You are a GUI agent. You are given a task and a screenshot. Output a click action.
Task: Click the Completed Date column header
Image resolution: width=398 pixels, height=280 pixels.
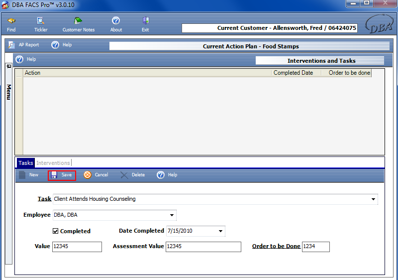click(294, 73)
